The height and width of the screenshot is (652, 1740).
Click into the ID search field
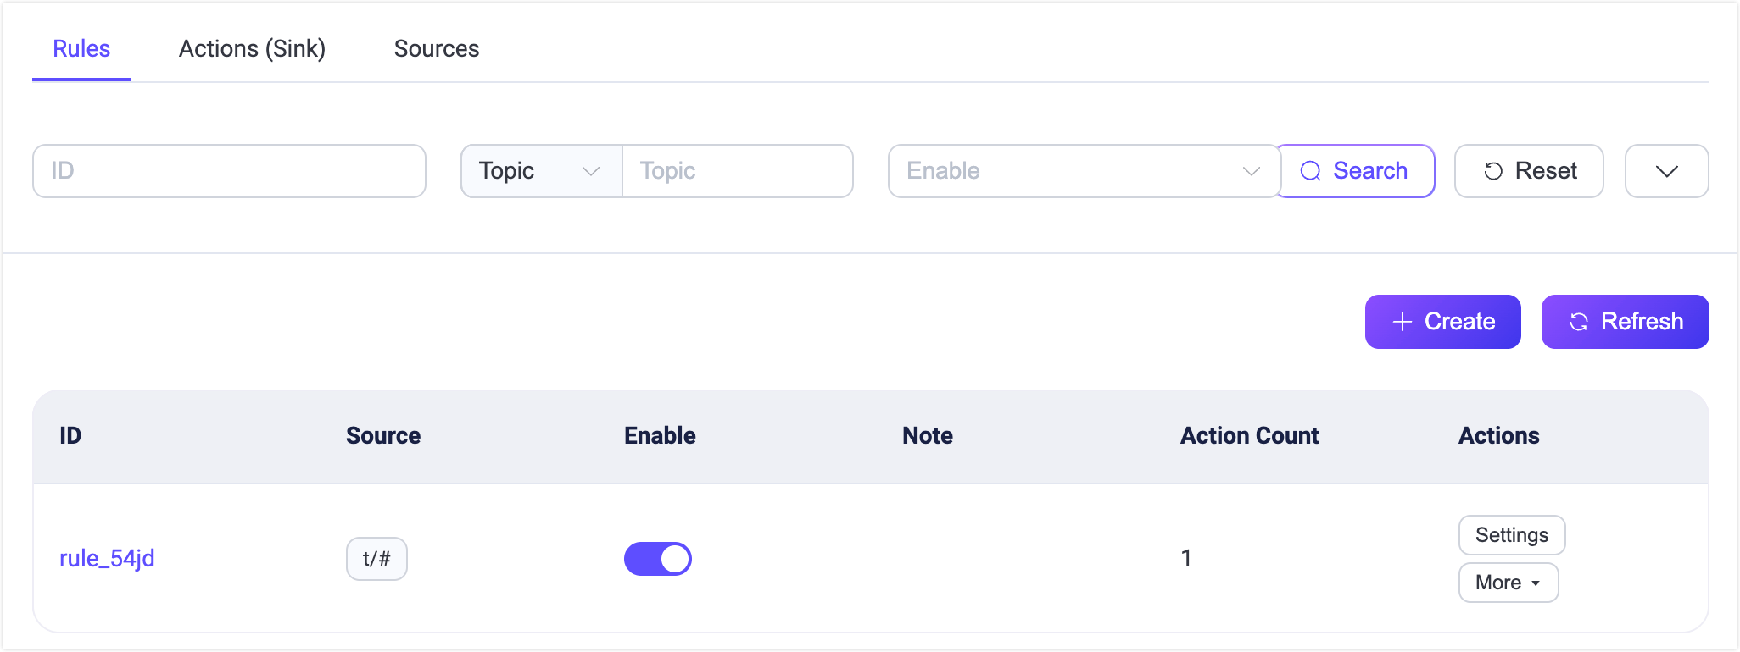(x=229, y=171)
